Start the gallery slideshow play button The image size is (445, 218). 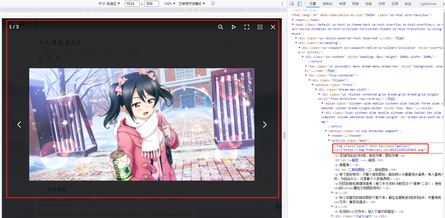point(234,27)
